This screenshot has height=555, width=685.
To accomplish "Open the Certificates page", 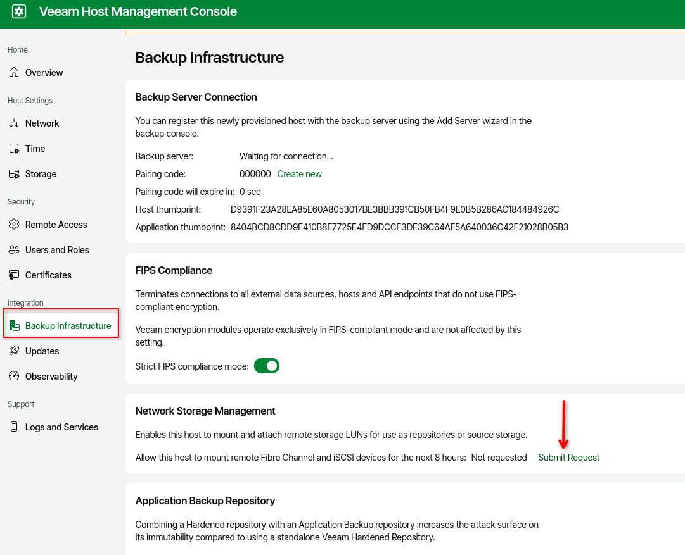I will pos(48,275).
